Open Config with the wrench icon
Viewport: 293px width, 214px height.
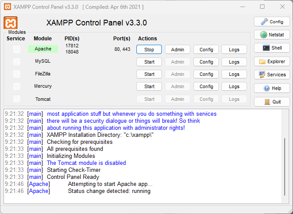point(272,21)
